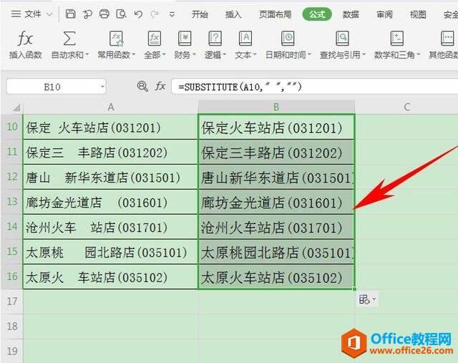
Task: Select row 17 header
Action: point(11,301)
